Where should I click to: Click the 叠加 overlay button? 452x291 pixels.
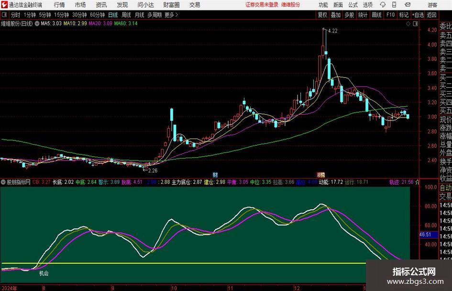click(336, 15)
